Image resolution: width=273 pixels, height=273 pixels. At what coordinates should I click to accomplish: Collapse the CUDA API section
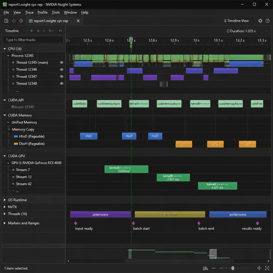tap(5, 100)
